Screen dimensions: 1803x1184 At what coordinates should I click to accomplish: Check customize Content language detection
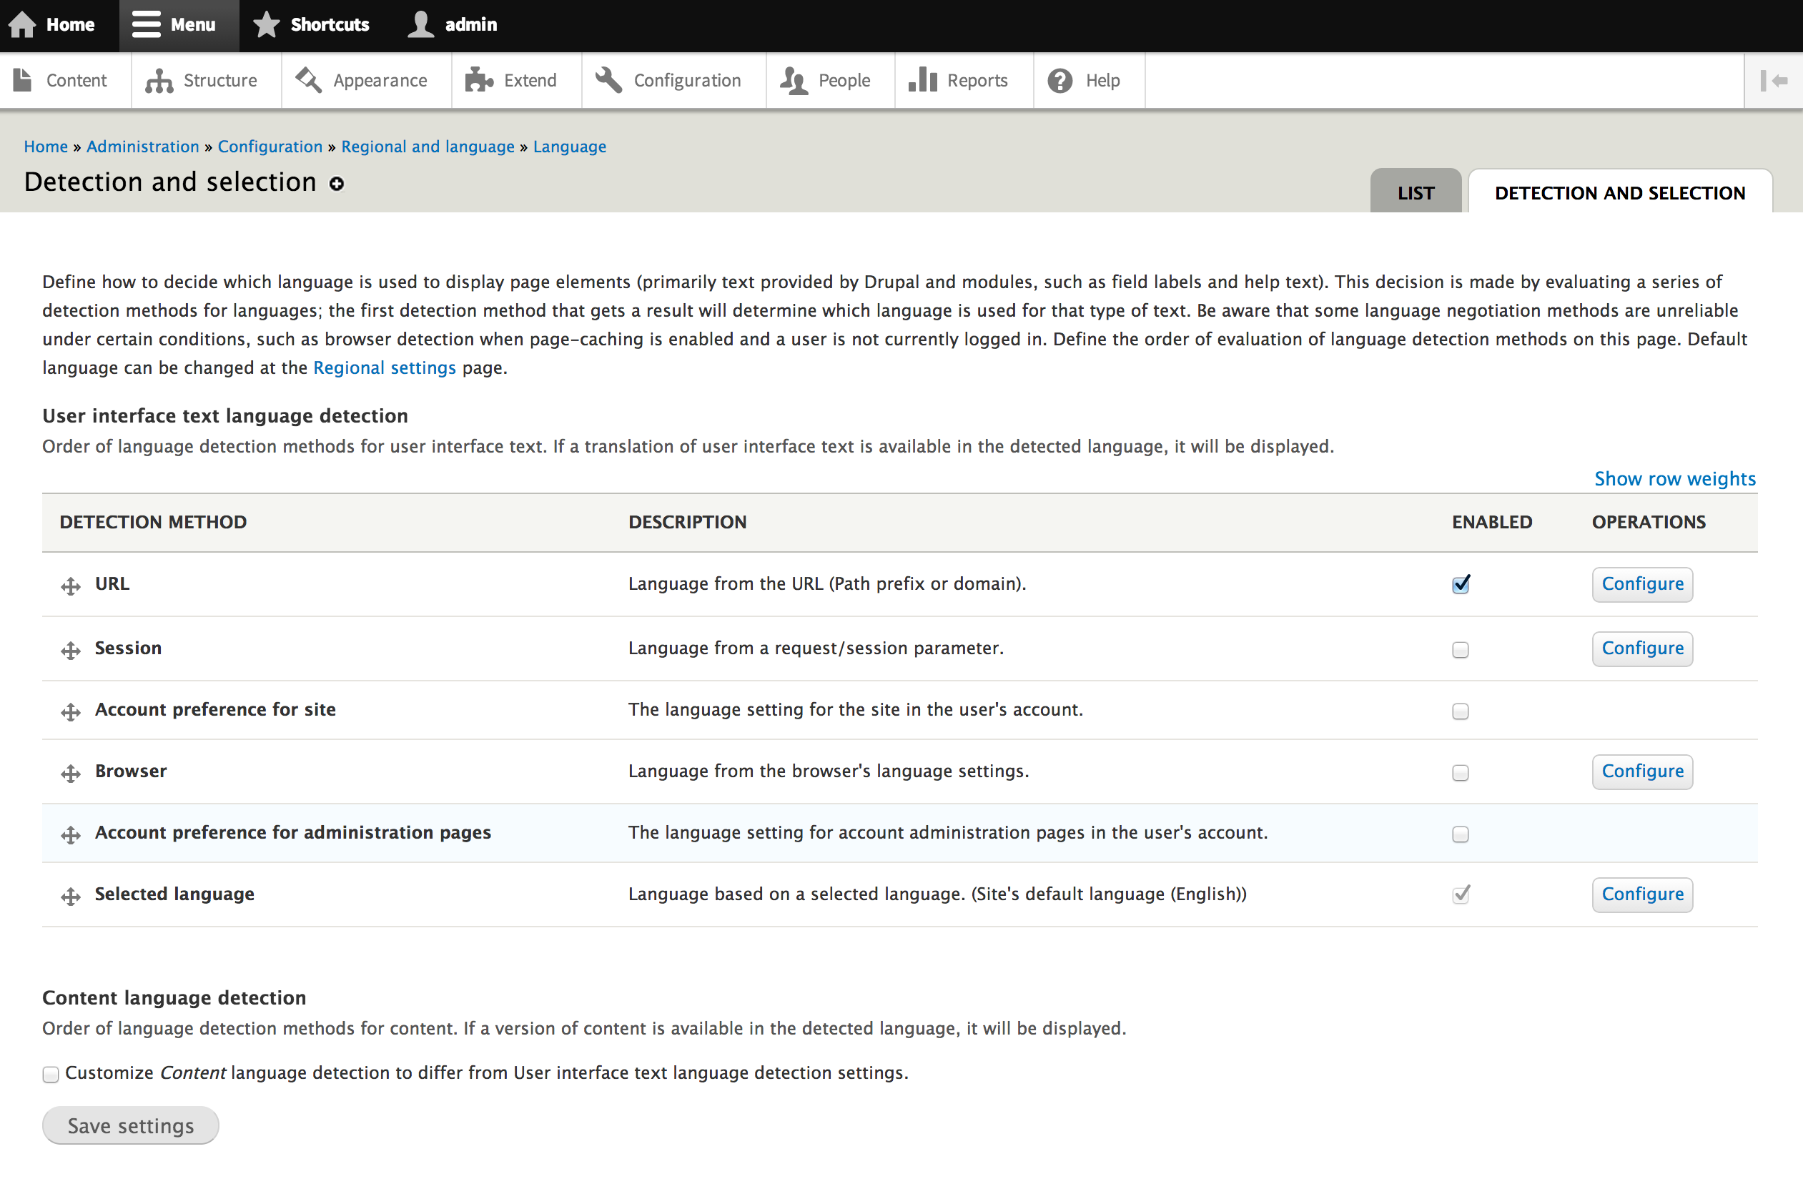50,1073
